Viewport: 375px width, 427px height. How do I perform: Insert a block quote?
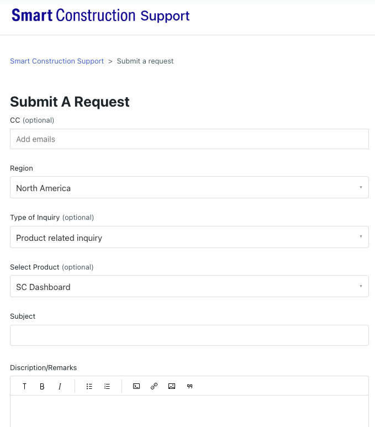point(190,386)
